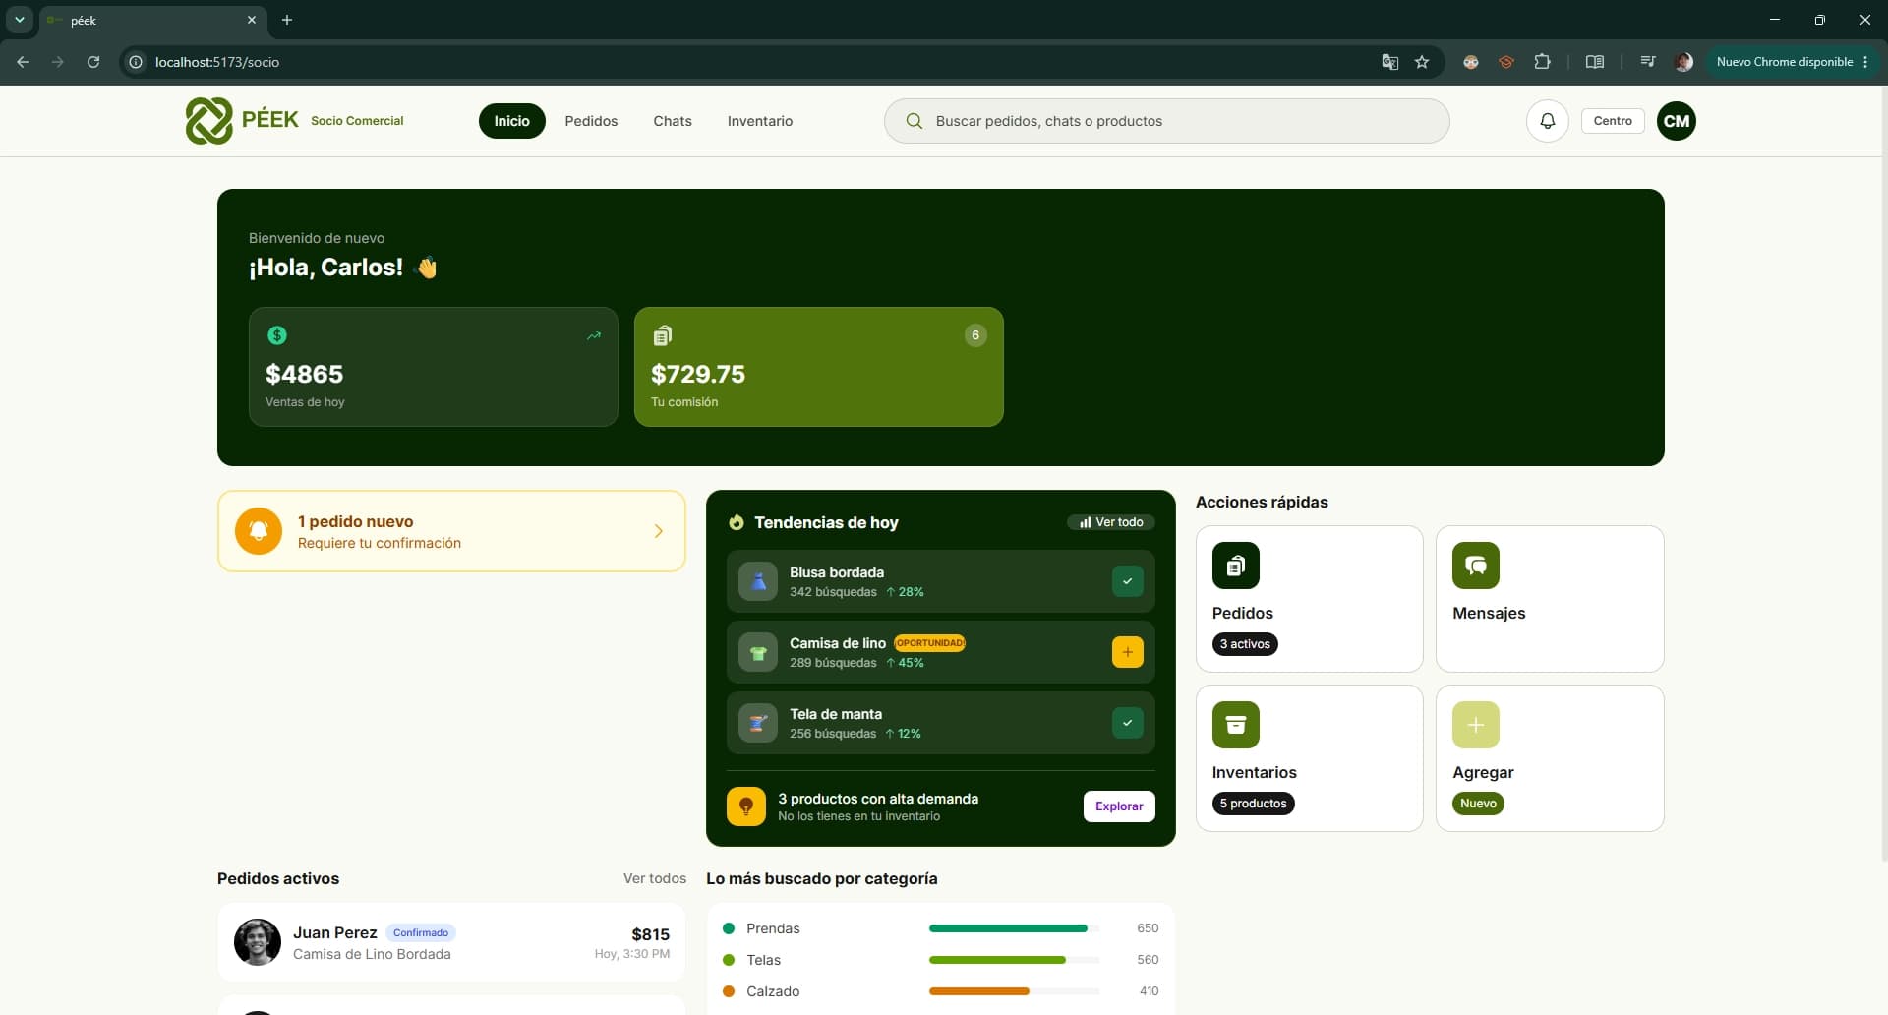Screen dimensions: 1888x1015
Task: Click the Chrome translate page icon
Action: [x=1389, y=62]
